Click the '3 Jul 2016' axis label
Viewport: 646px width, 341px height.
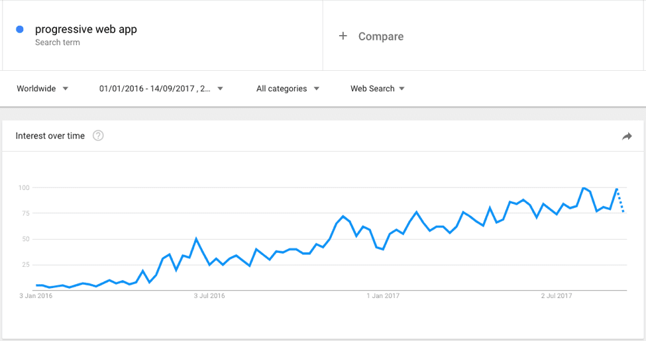[209, 296]
